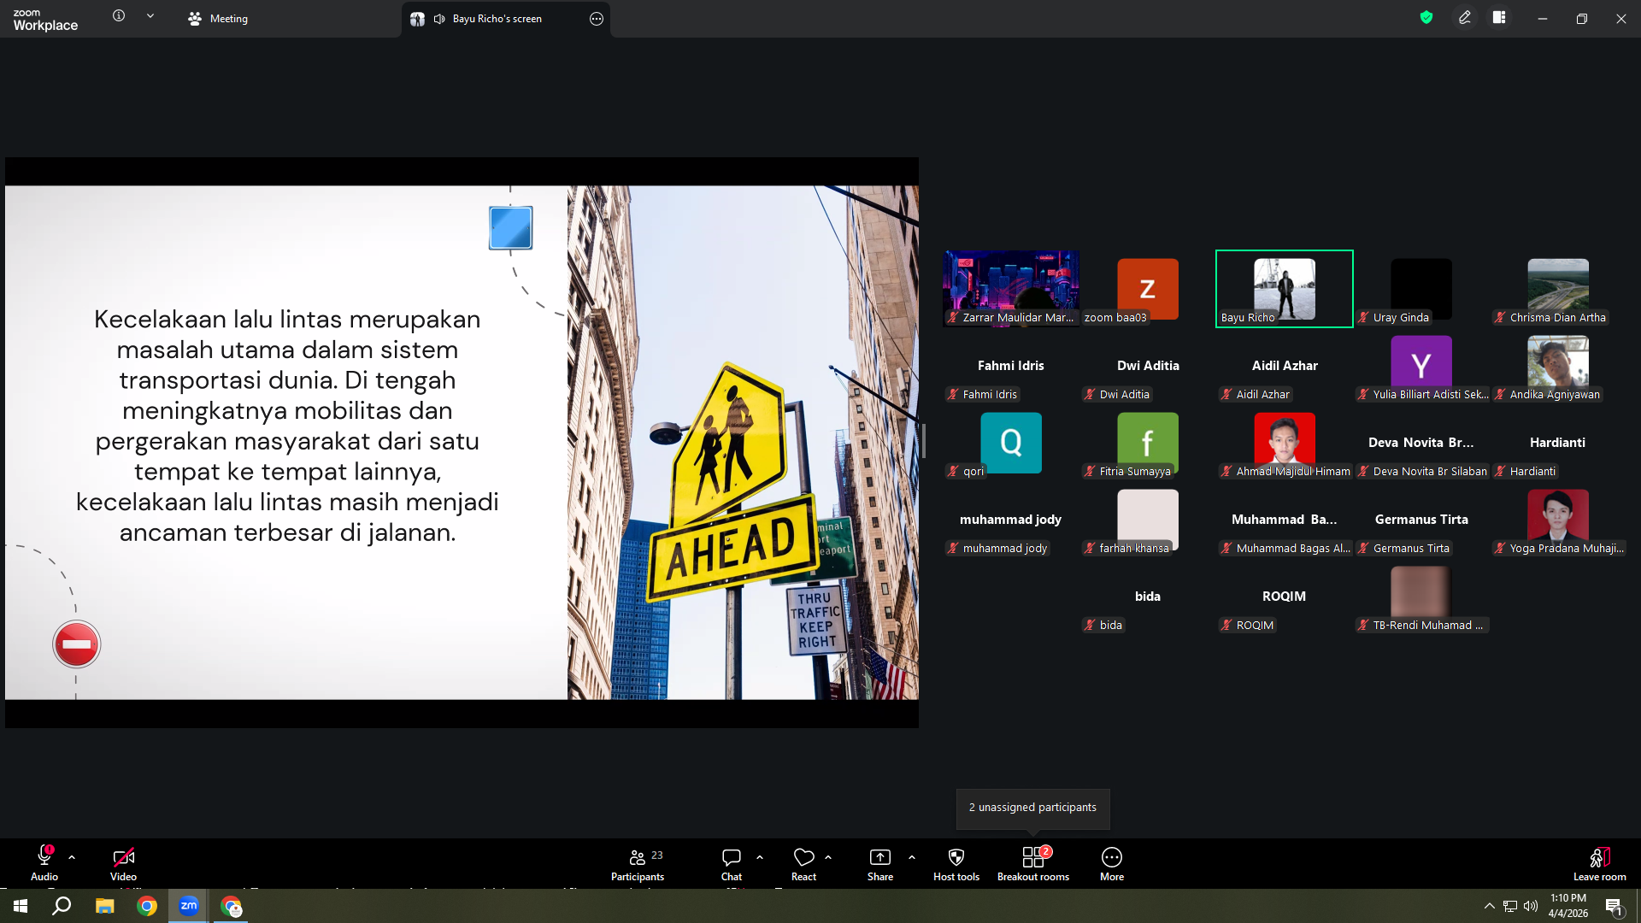Open Breakout rooms
Viewport: 1641px width, 923px height.
click(1033, 863)
